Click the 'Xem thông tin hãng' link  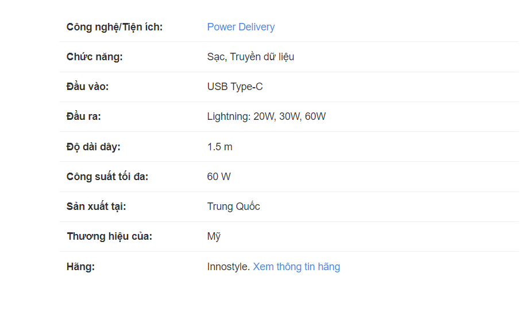296,267
